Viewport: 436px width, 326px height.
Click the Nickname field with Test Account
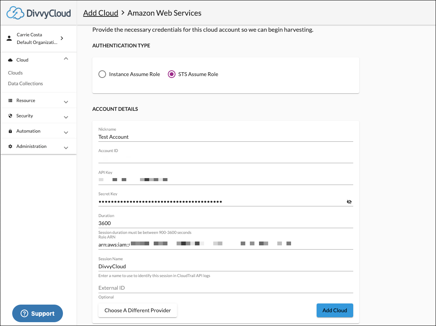point(226,137)
